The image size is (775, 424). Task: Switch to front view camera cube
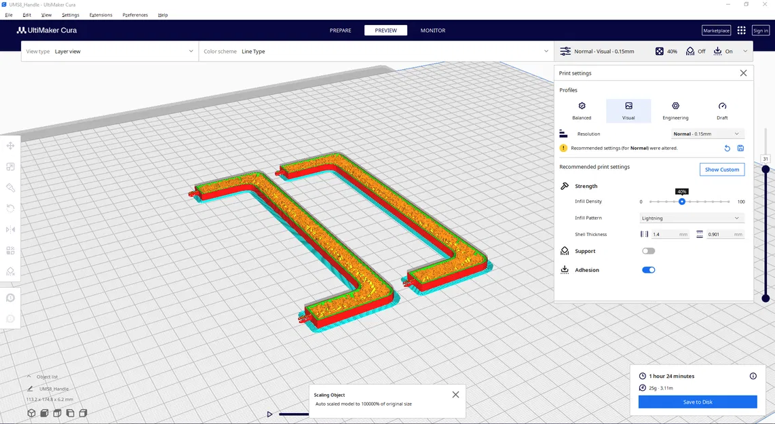point(44,413)
